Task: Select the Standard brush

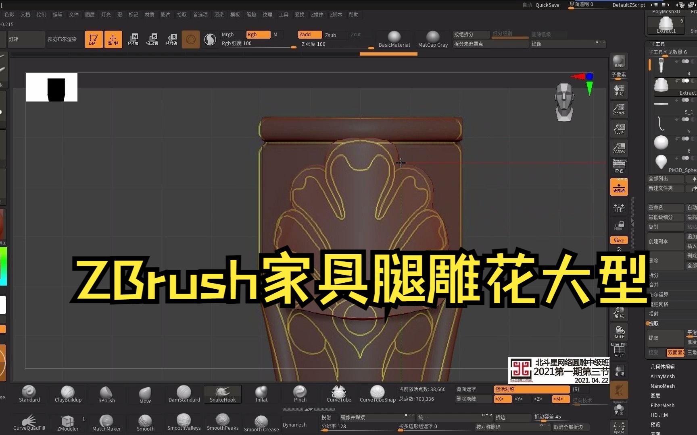Action: tap(29, 394)
